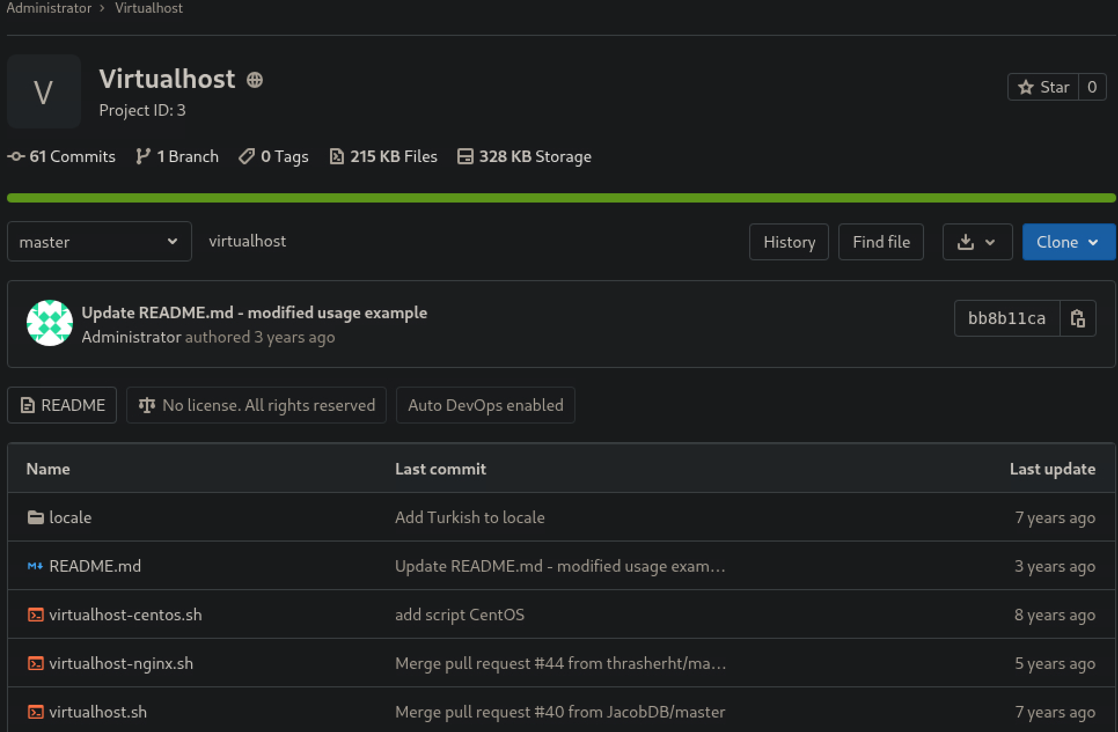Click the Administrator author link

[x=131, y=337]
